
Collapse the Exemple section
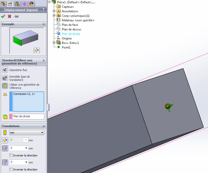(x=44, y=24)
